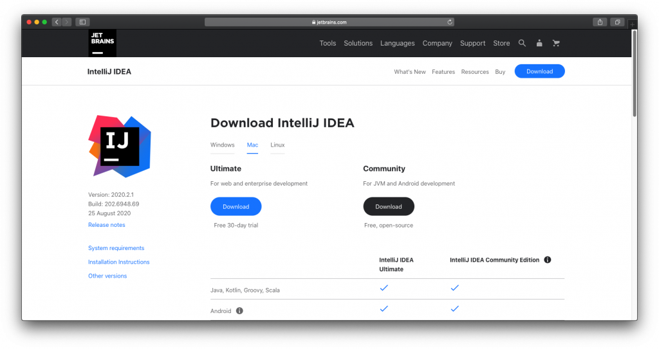The width and height of the screenshot is (659, 349).
Task: Add a new tab with the plus button
Action: pos(632,25)
